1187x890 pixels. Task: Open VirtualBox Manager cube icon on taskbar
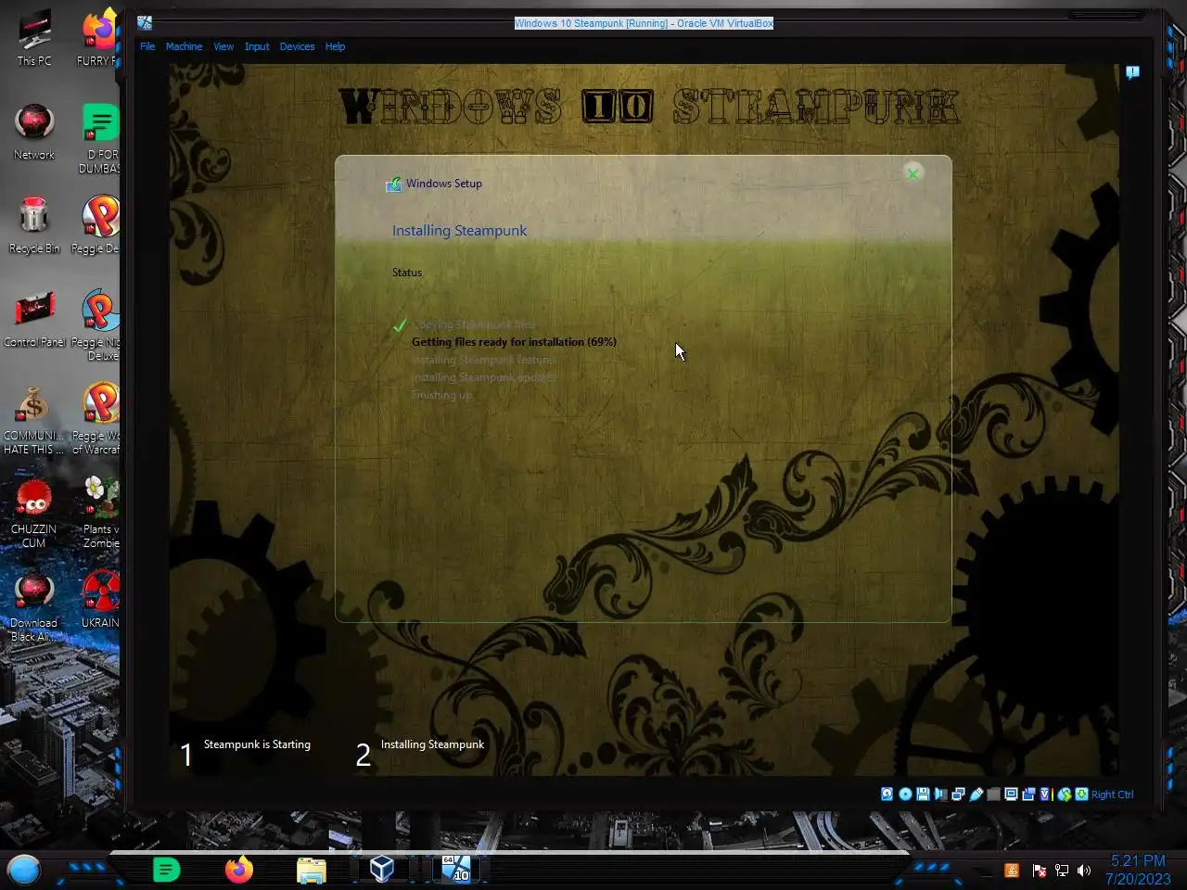[x=381, y=870]
